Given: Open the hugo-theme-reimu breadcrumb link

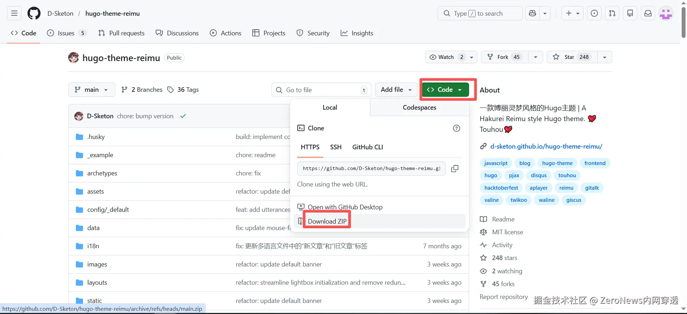Looking at the screenshot, I should [112, 14].
